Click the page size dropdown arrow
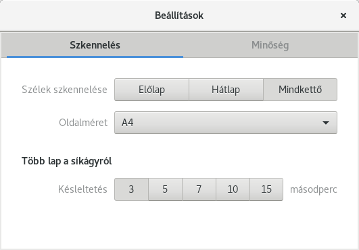 326,123
